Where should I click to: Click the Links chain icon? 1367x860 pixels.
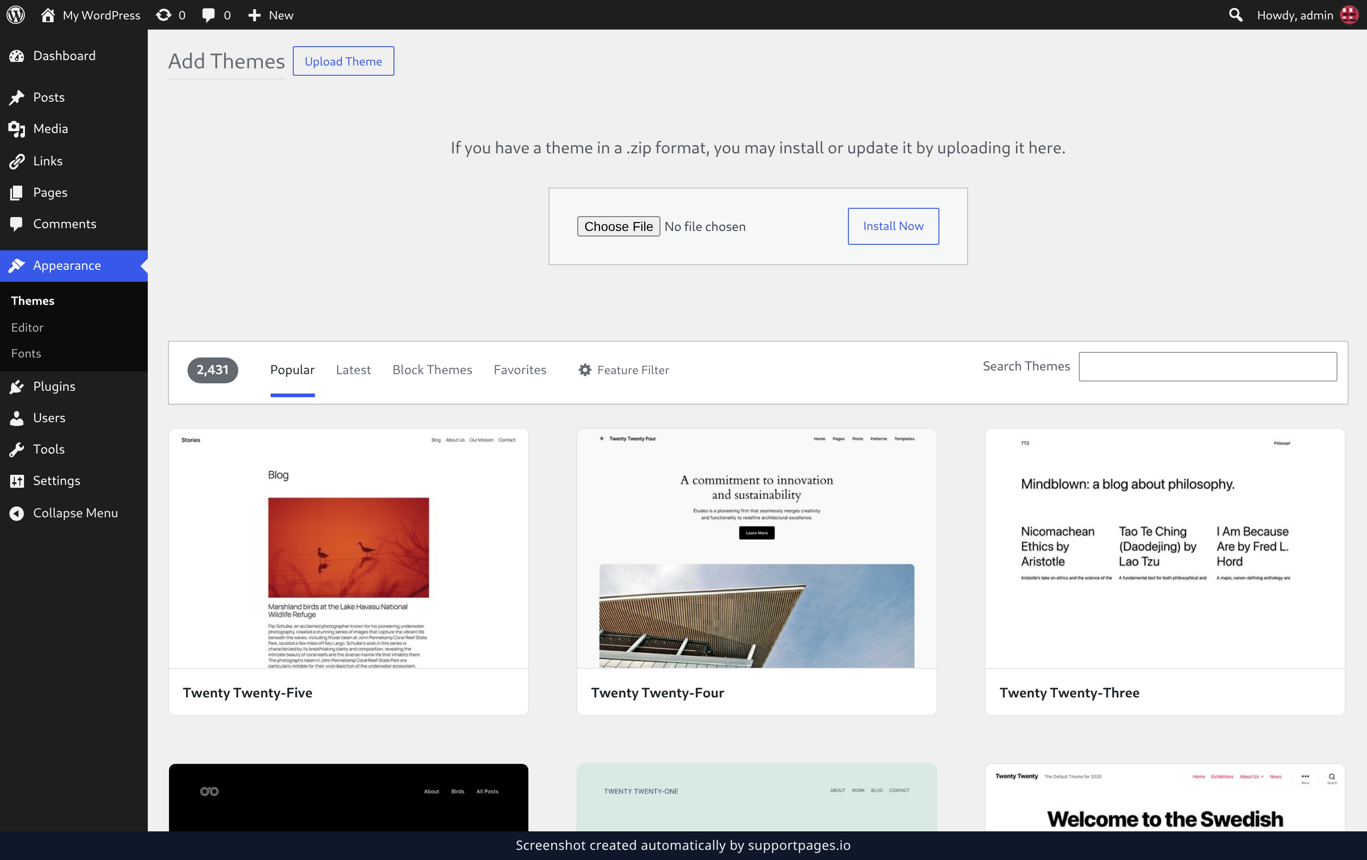pos(17,161)
